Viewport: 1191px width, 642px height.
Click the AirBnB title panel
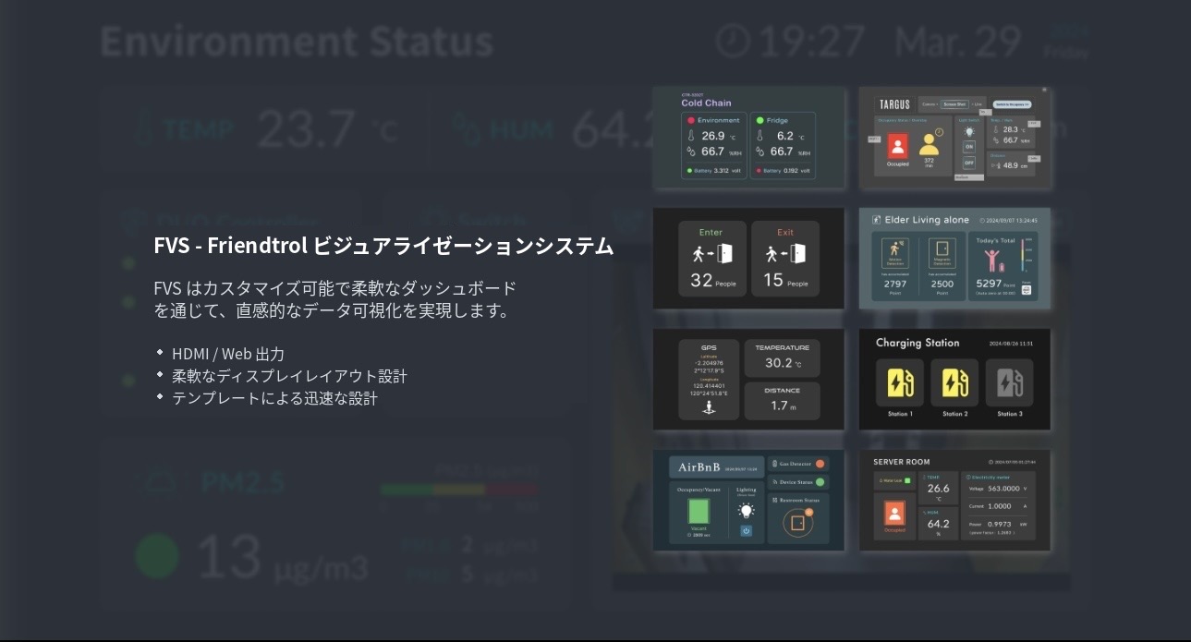click(x=717, y=466)
